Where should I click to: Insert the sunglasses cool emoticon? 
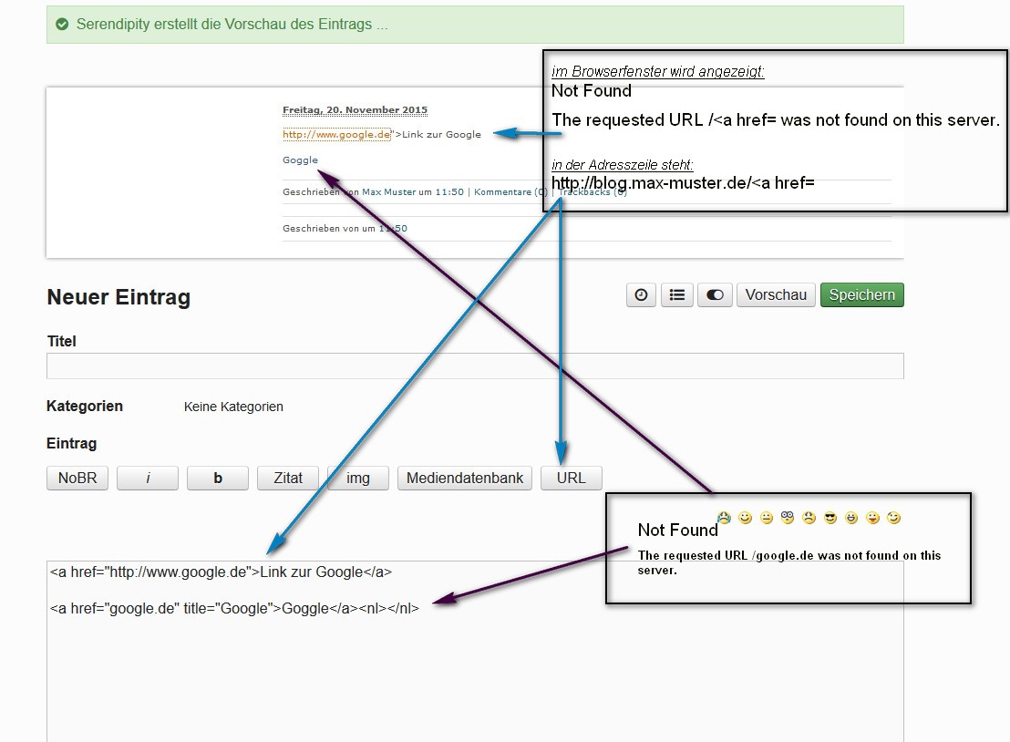(x=830, y=518)
